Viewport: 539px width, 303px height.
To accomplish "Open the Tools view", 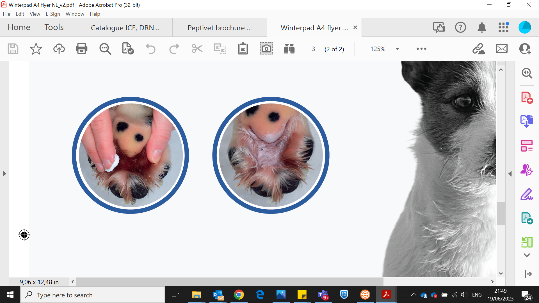I will tap(54, 27).
